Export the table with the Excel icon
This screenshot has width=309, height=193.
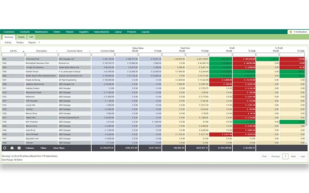(19, 148)
